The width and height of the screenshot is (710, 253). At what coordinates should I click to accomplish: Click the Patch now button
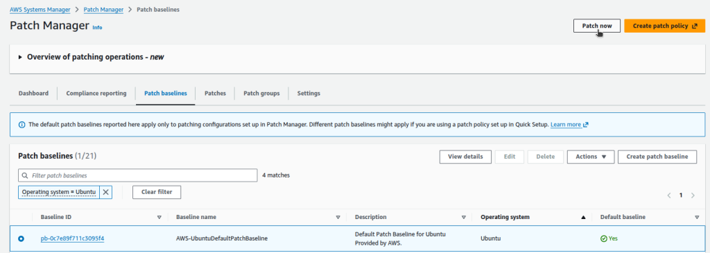coord(597,26)
